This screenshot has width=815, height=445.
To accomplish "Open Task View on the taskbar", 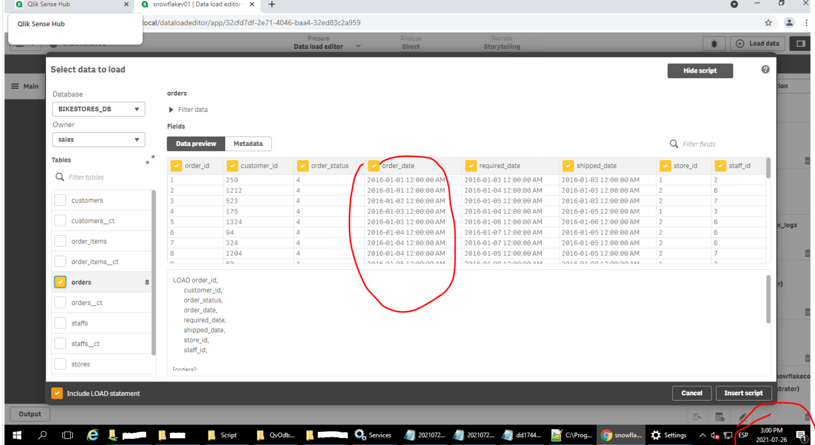I will [67, 435].
